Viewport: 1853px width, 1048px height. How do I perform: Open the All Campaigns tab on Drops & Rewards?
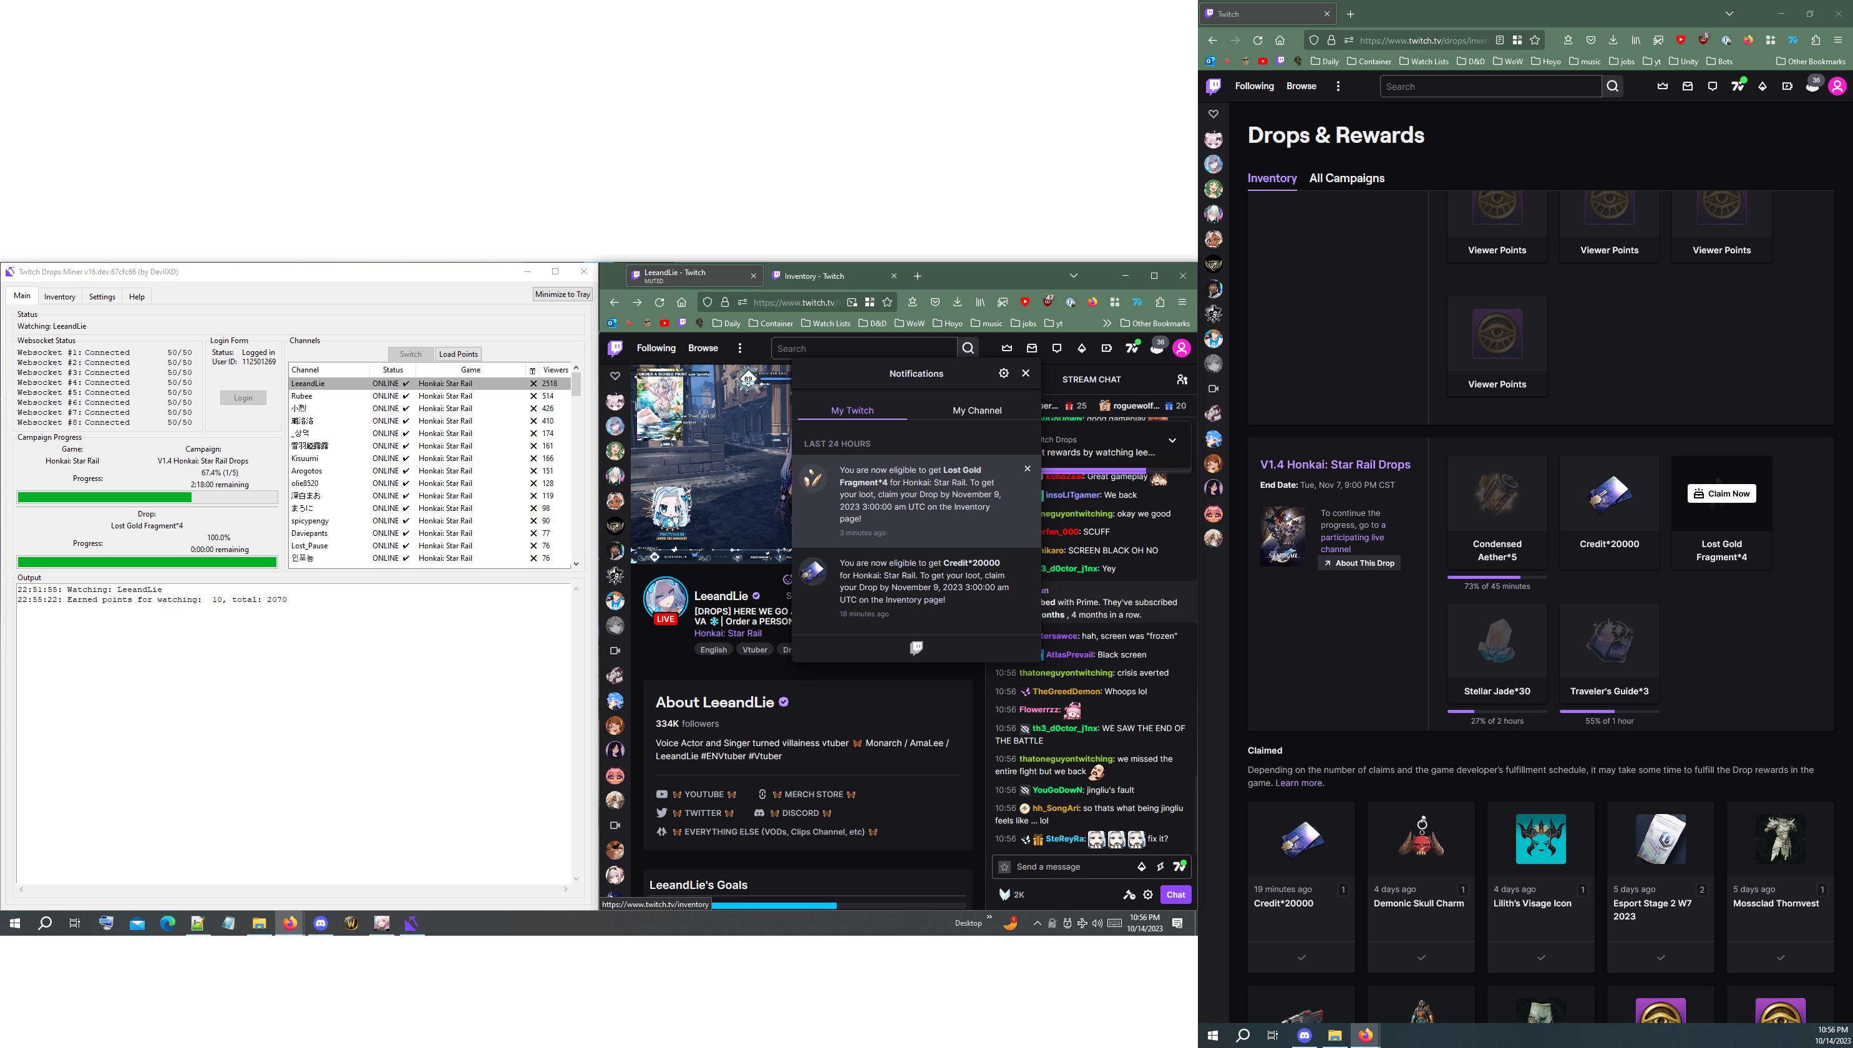click(x=1346, y=178)
